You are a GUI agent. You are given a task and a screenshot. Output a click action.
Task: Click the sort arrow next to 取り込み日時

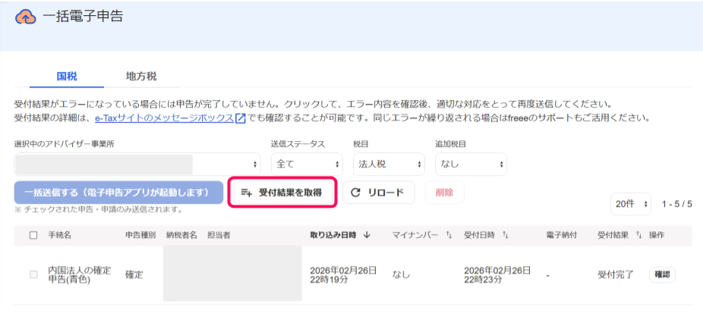pos(367,235)
